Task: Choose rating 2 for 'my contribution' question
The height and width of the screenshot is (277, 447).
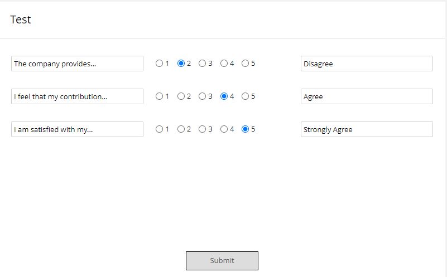Action: [181, 96]
